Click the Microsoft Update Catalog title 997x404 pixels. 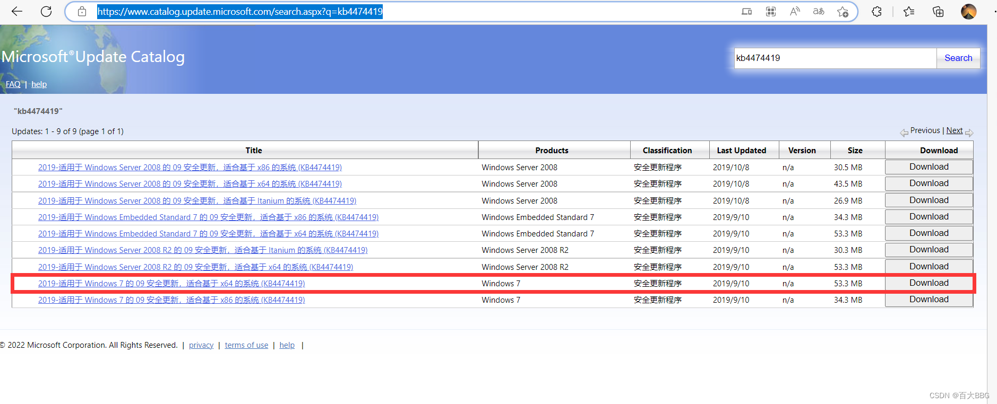pyautogui.click(x=93, y=57)
